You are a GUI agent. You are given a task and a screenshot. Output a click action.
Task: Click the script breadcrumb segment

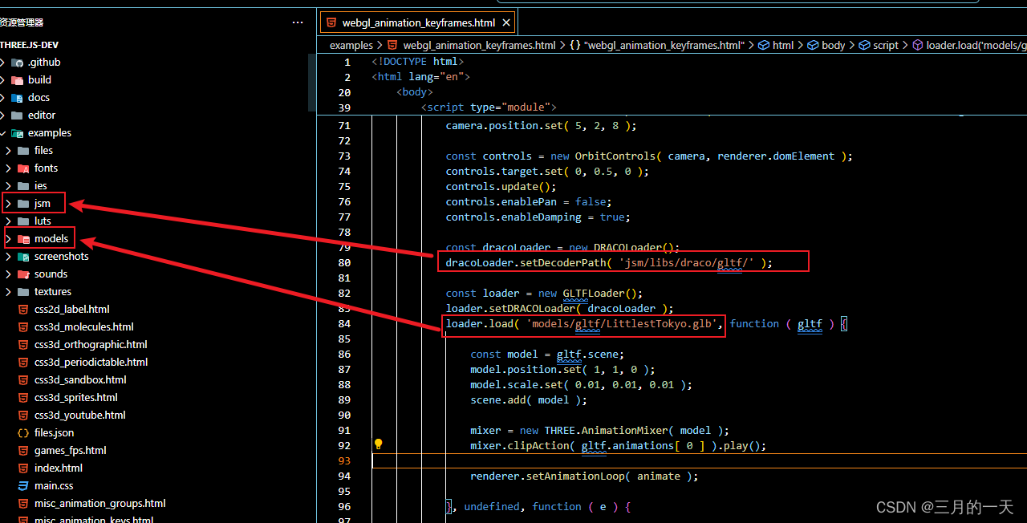pos(884,45)
